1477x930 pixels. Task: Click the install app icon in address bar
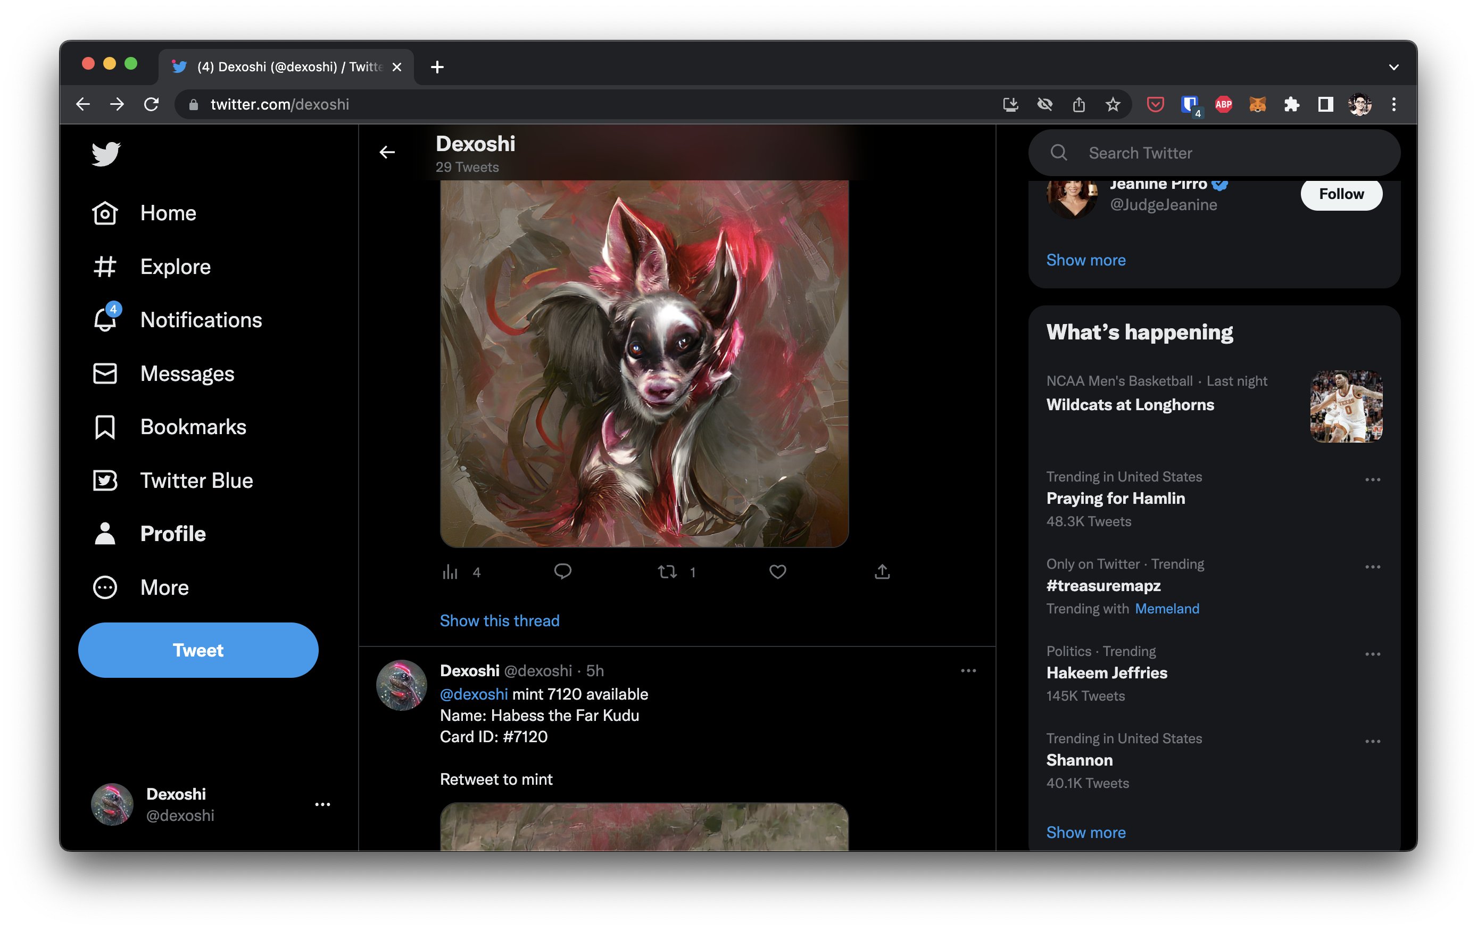1010,104
